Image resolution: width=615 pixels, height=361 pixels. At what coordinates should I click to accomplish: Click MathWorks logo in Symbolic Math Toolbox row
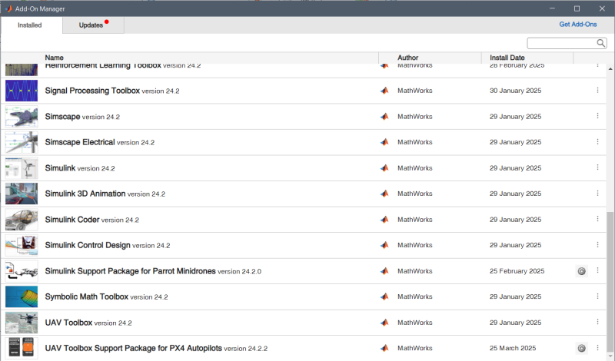point(384,296)
